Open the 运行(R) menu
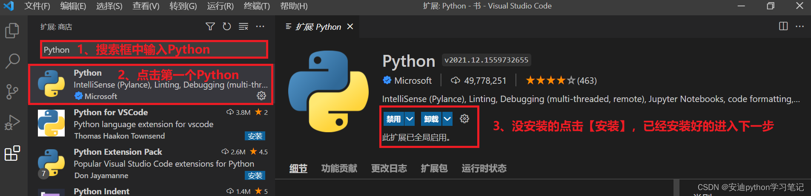811x196 pixels. 220,6
